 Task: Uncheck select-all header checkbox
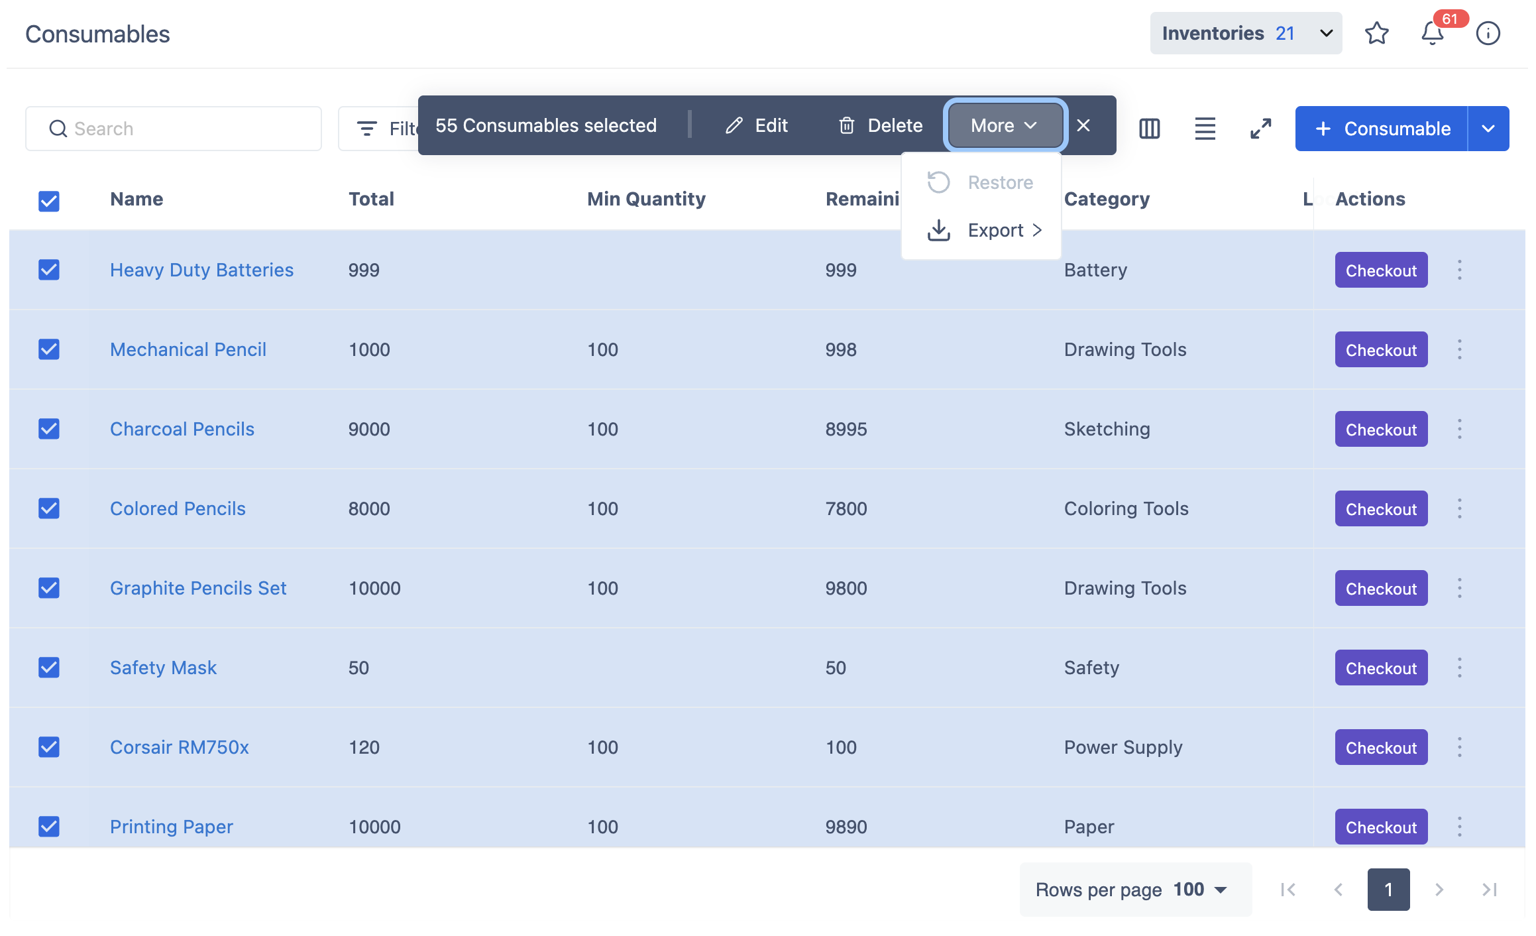[49, 201]
